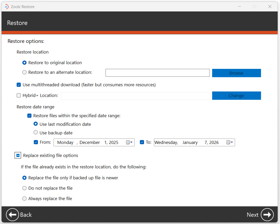Select Do not replace the file
This screenshot has width=280, height=224.
tap(25, 188)
